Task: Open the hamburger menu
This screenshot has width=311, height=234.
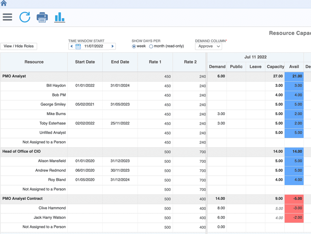Action: point(7,17)
